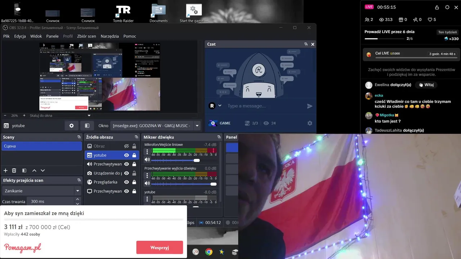Screen dimensions: 461x259
Task: Open scene filters icon in Sceny panel
Action: pos(24,171)
